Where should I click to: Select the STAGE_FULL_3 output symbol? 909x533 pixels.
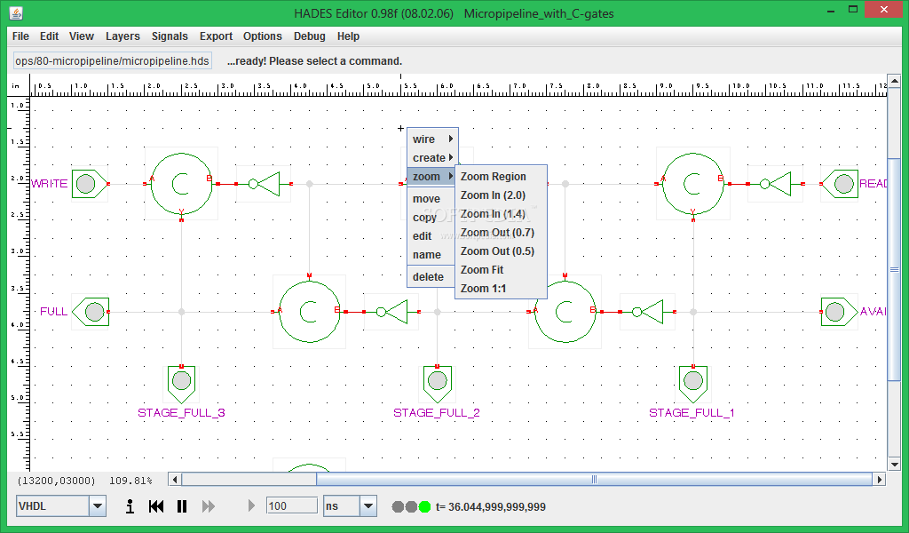point(181,384)
